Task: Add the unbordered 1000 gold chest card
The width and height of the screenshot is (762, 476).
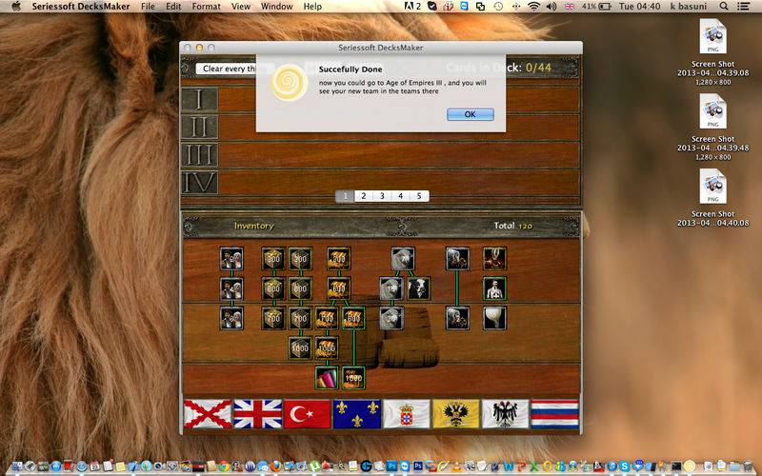Action: 327,347
